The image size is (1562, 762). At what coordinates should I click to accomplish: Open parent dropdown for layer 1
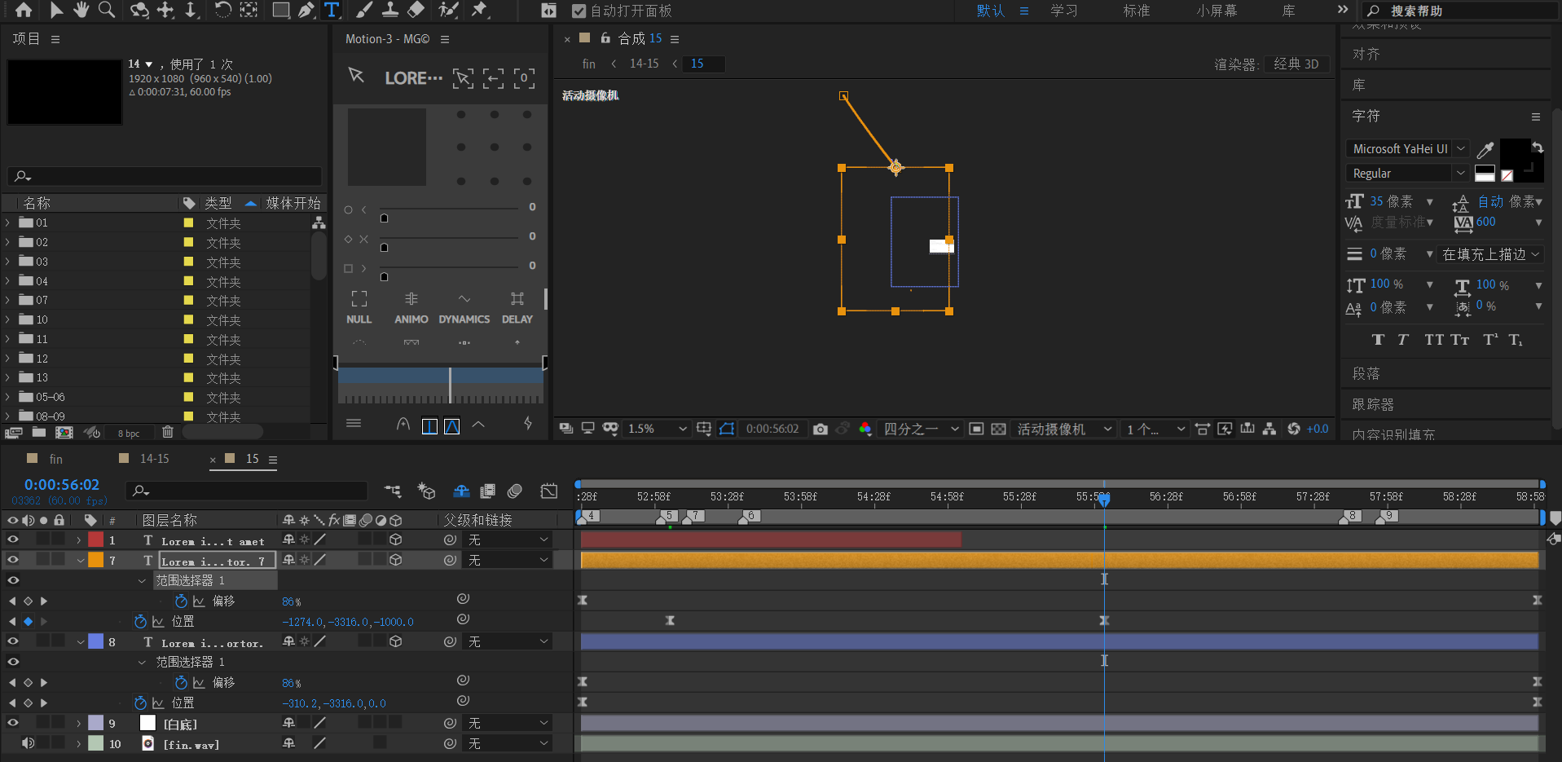[509, 540]
